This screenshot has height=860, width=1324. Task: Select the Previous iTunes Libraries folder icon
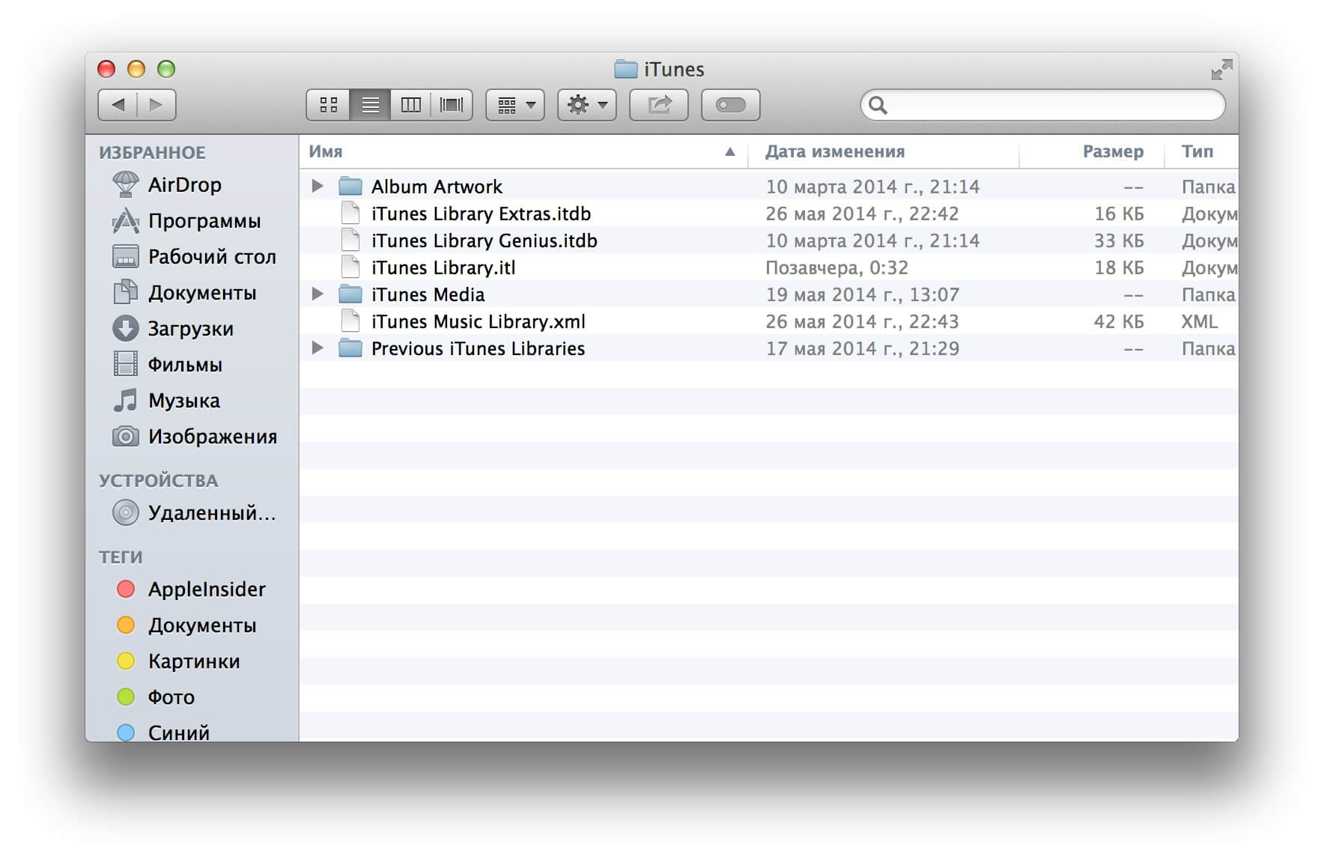tap(350, 348)
